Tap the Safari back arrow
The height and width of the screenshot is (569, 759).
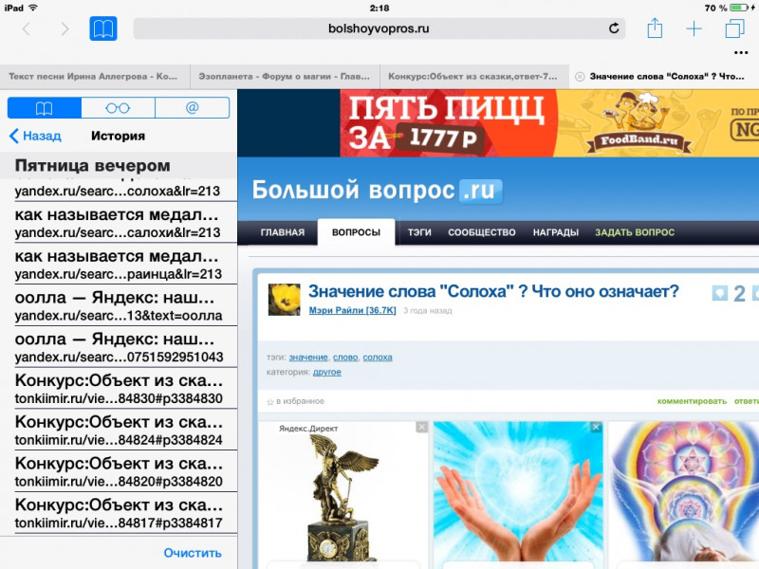tap(26, 28)
